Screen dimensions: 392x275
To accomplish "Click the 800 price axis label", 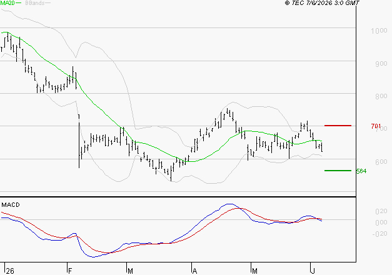I will point(381,96).
